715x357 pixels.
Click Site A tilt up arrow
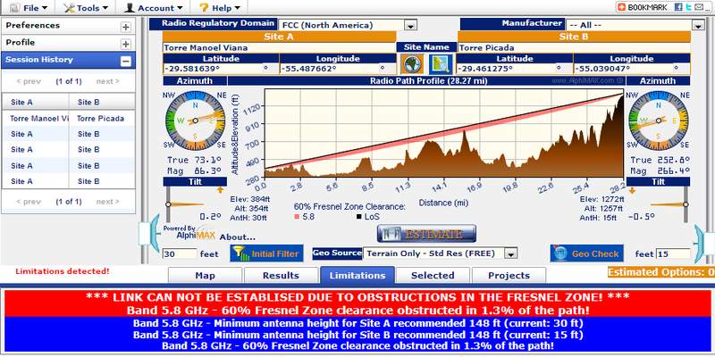[220, 190]
